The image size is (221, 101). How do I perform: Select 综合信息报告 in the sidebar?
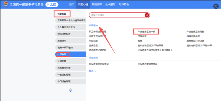[71, 34]
